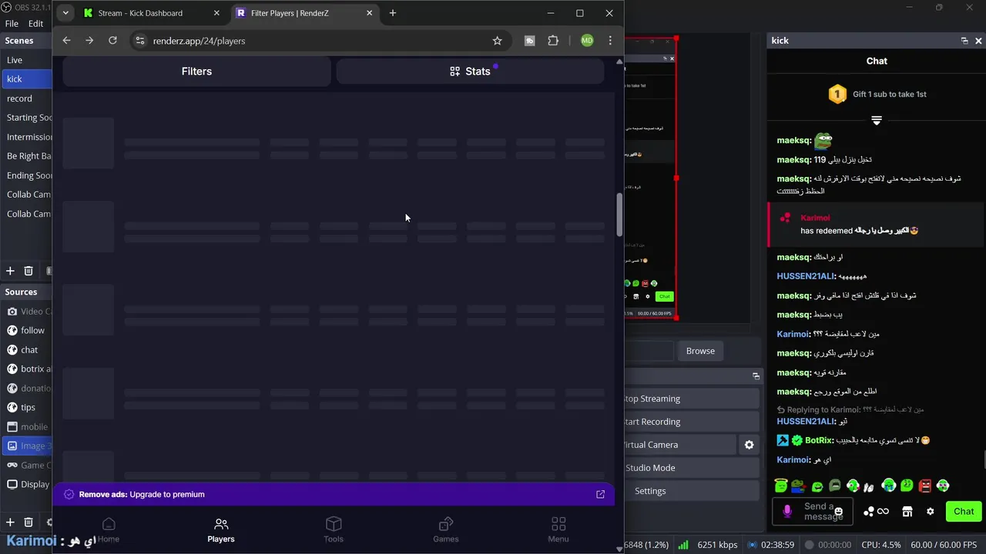Switch to the Filter Players RenderZ tab

pos(307,13)
